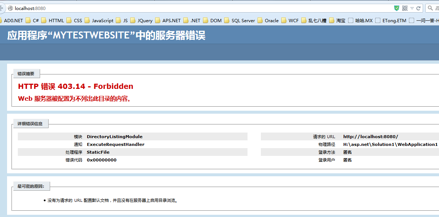Click the ExecuteRequestHandler value
The width and height of the screenshot is (439, 217).
116,144
